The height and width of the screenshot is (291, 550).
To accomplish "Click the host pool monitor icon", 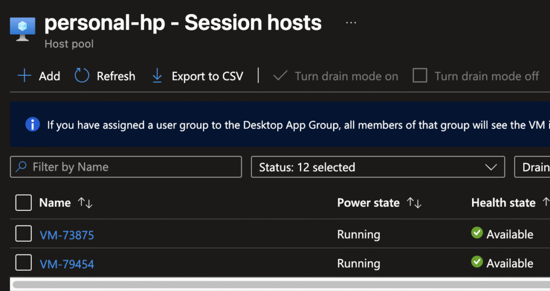I will click(23, 29).
